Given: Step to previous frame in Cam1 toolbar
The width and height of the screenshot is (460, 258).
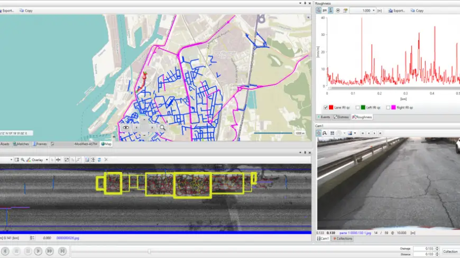Looking at the screenshot, I should point(369,133).
